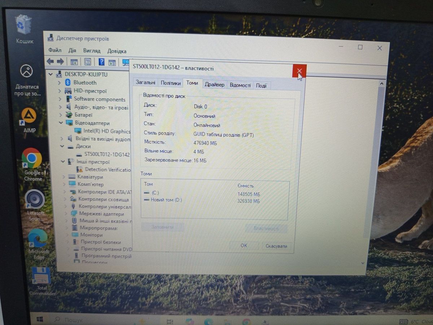Expand the Bluetooth device category

point(60,83)
